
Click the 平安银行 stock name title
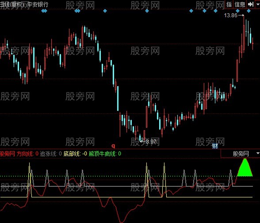(x=38, y=4)
